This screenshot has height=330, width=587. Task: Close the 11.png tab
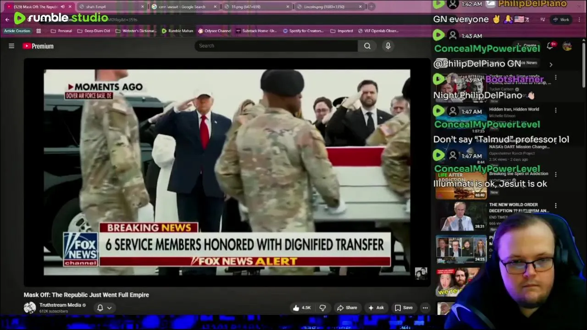288,7
